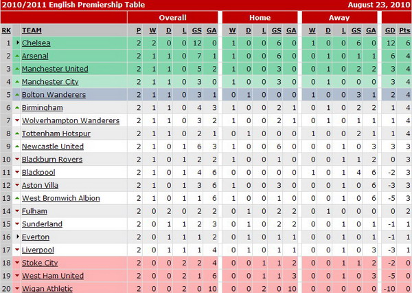Click the black arrow beside Chelsea

17,43
